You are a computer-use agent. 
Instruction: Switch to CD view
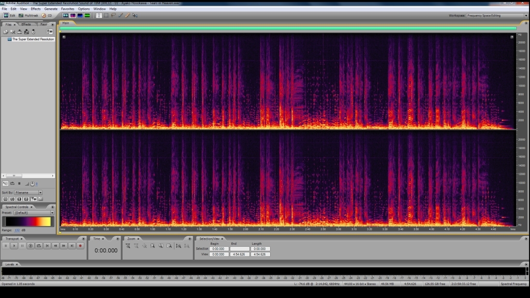47,16
